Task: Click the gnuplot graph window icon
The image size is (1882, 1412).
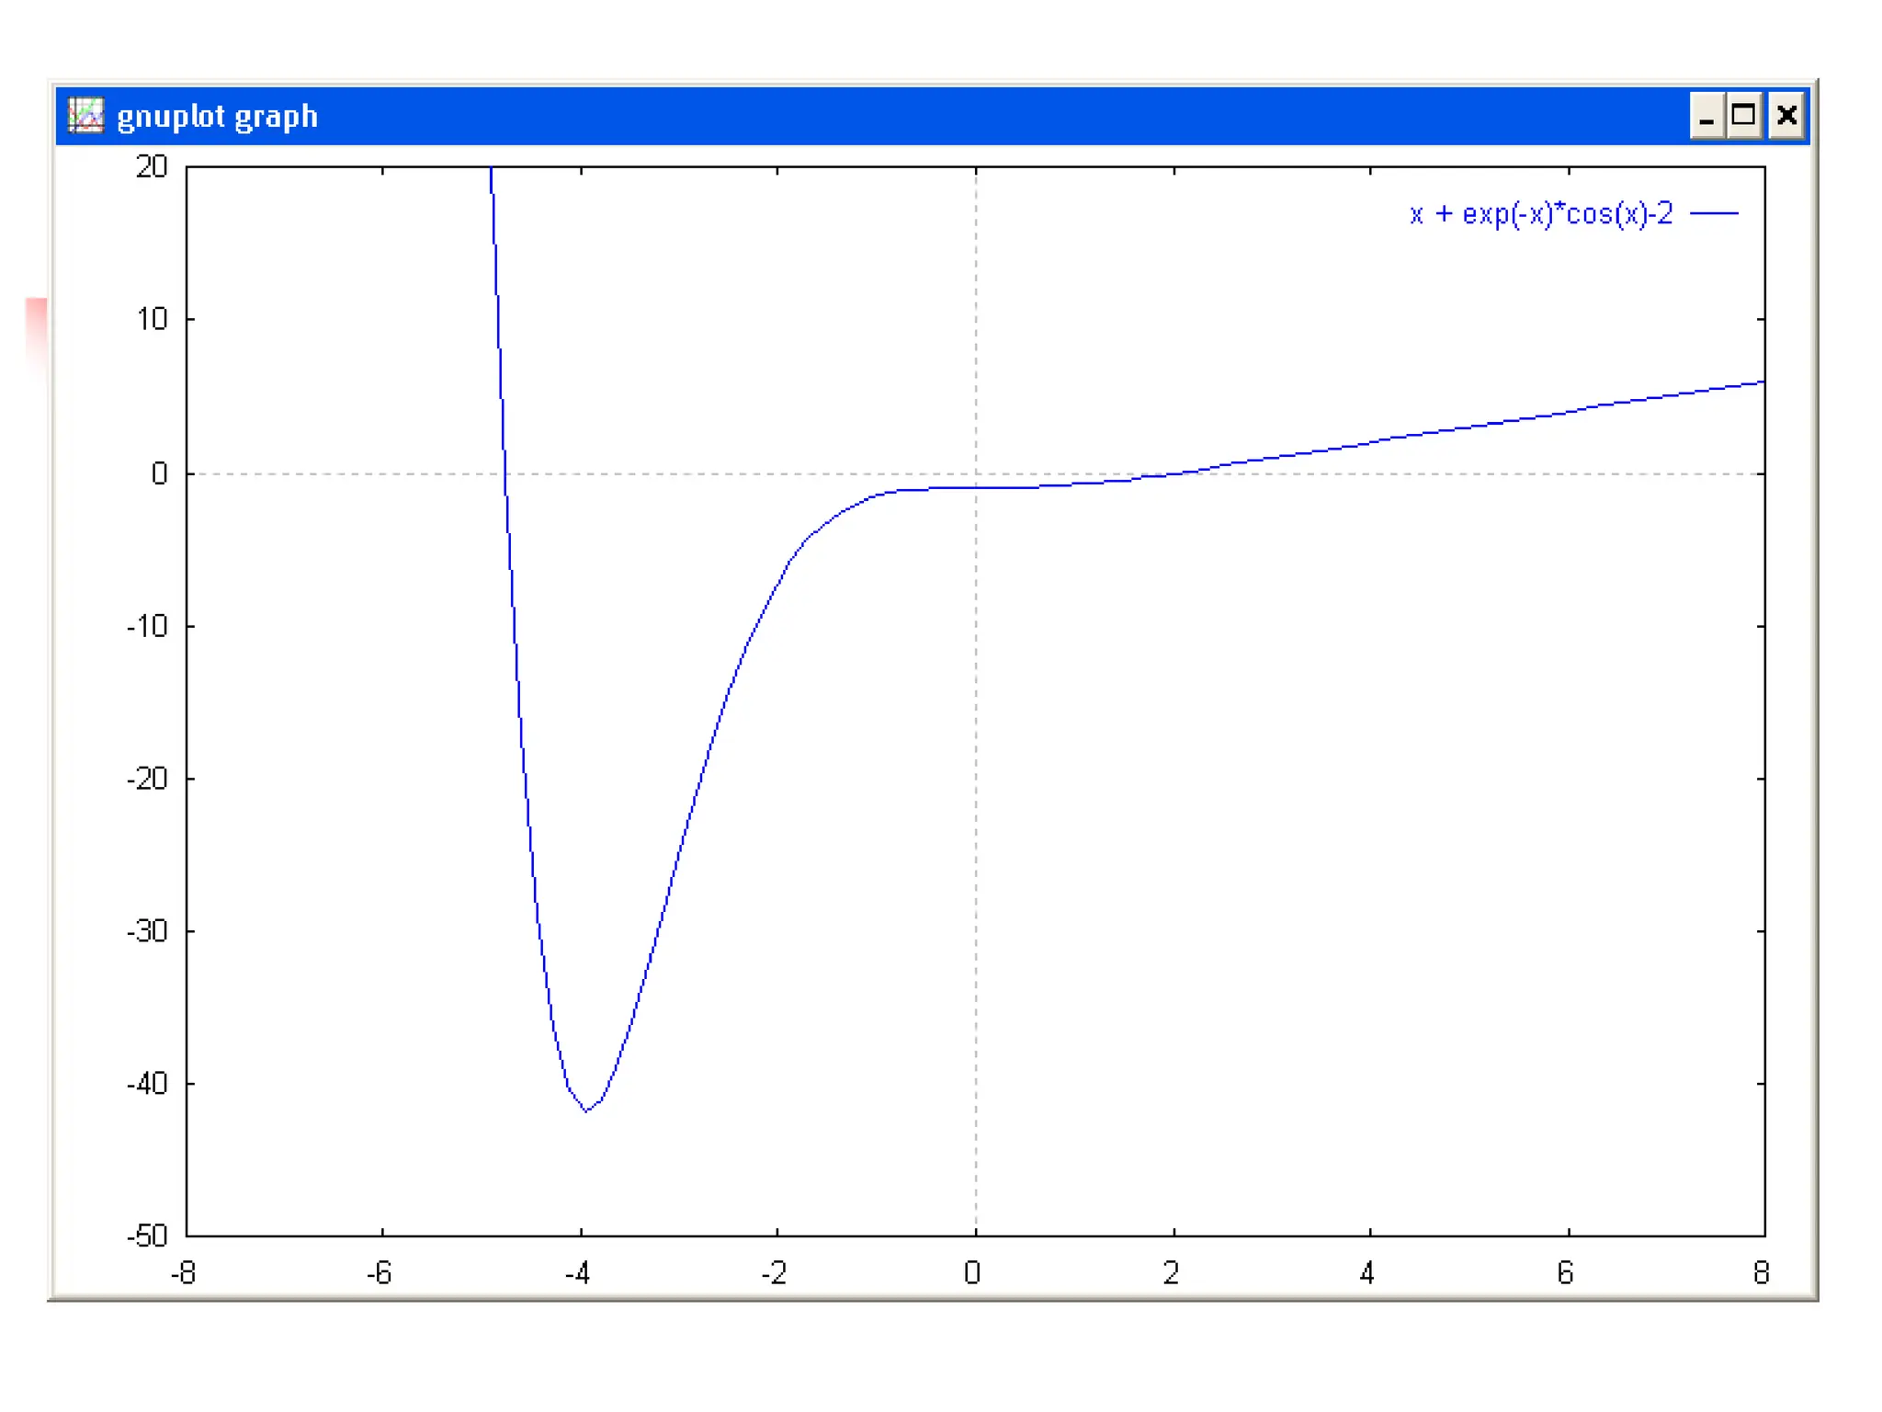Action: (86, 116)
